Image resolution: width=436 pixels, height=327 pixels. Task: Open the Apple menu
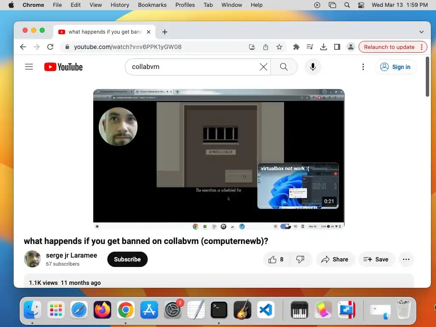(x=11, y=5)
